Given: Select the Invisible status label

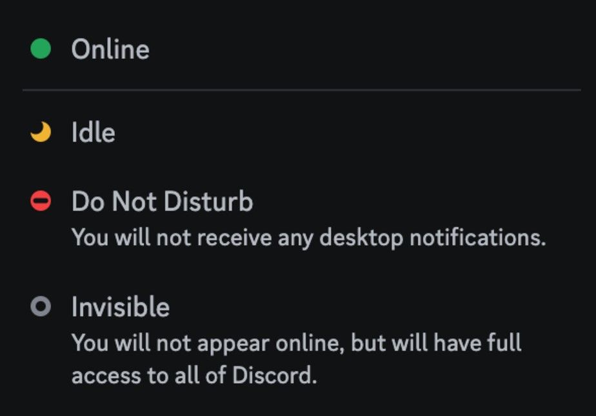Looking at the screenshot, I should click(x=121, y=306).
